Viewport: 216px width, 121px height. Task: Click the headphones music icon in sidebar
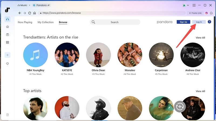tap(8, 19)
